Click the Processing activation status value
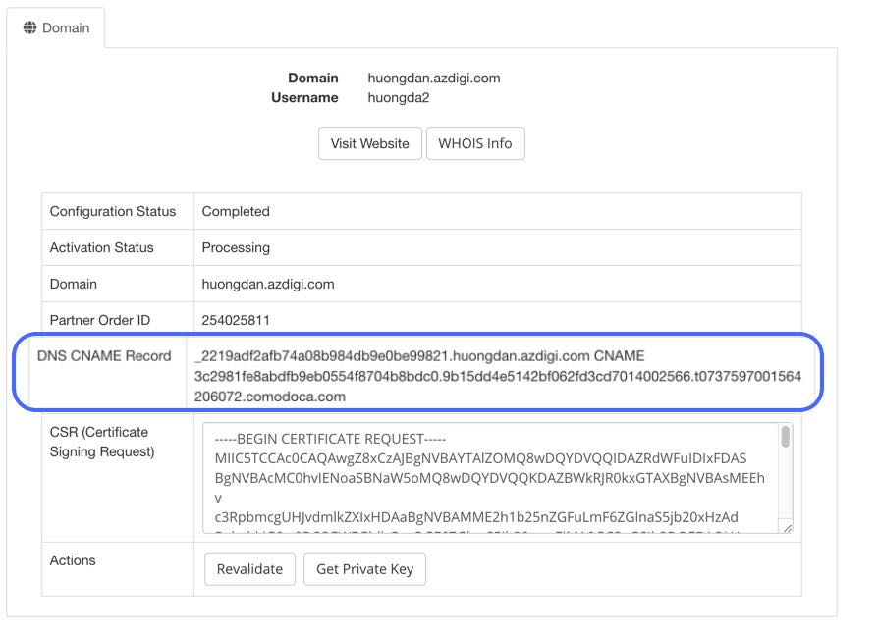 236,247
